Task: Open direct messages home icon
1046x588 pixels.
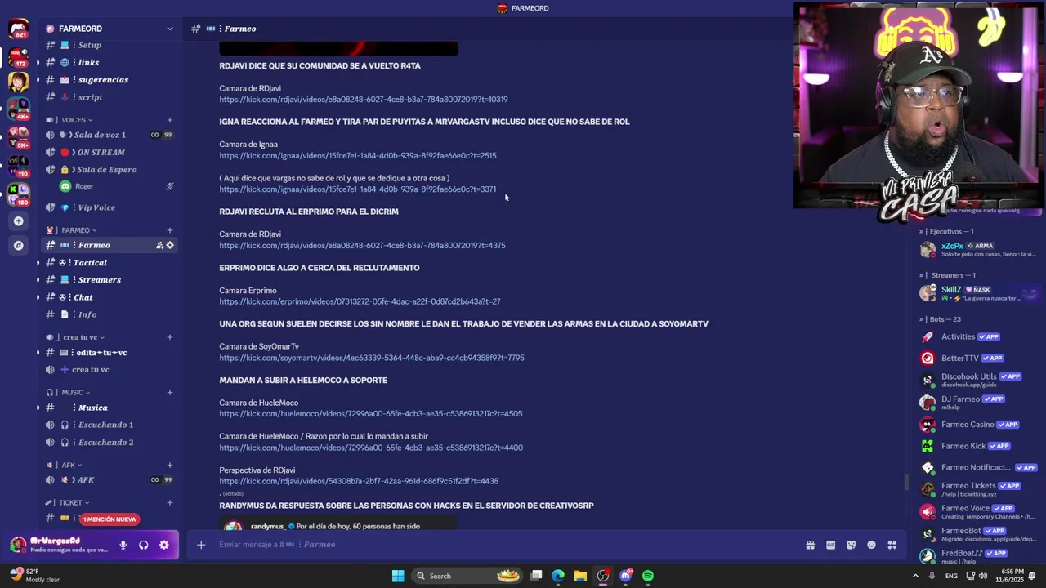Action: (18, 30)
